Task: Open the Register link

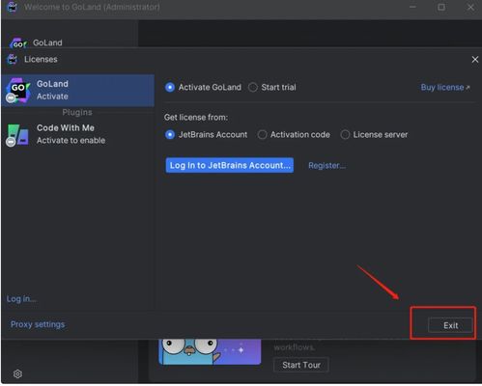Action: tap(326, 165)
